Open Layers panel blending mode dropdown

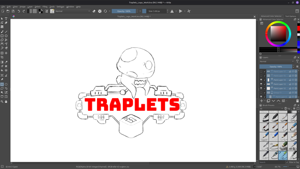277,61
